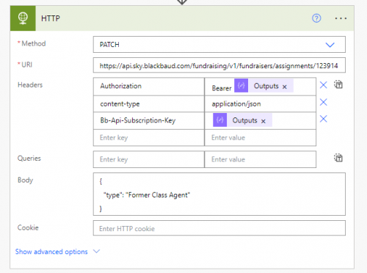The height and width of the screenshot is (273, 367).
Task: Open the HTTP action ellipsis menu
Action: point(341,18)
